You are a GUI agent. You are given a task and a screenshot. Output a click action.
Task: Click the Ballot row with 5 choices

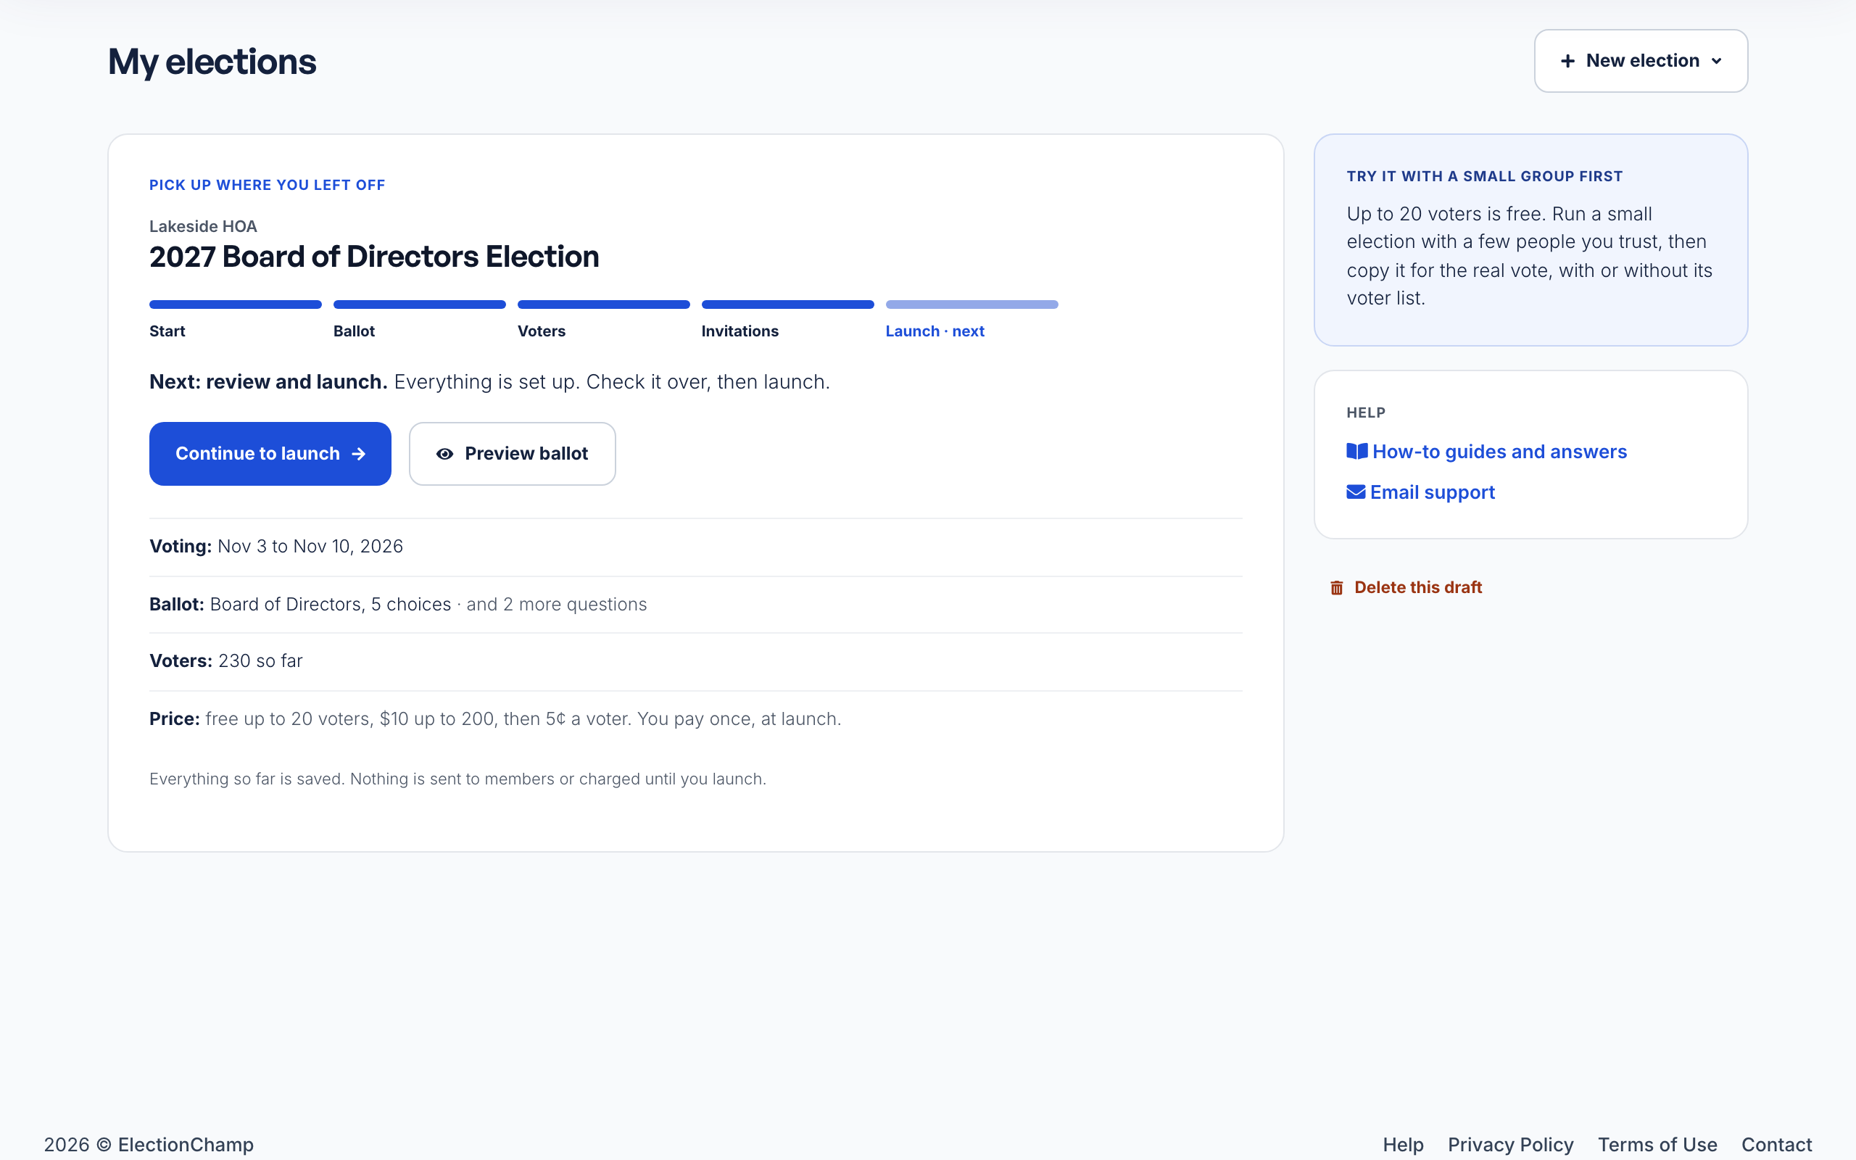695,605
